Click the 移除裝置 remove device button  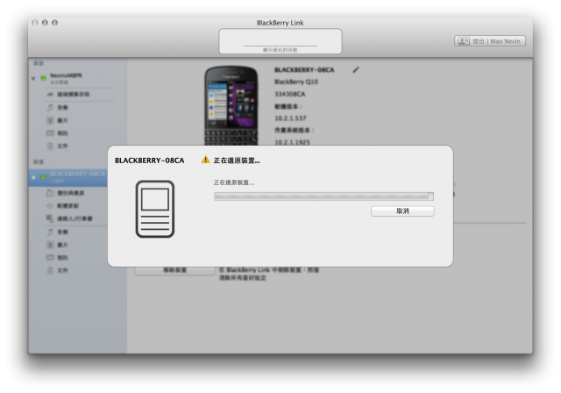tap(175, 270)
